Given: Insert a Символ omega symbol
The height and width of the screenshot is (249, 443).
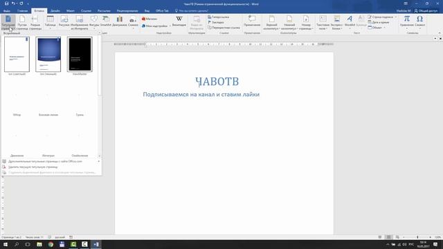Looking at the screenshot, I should tap(419, 22).
